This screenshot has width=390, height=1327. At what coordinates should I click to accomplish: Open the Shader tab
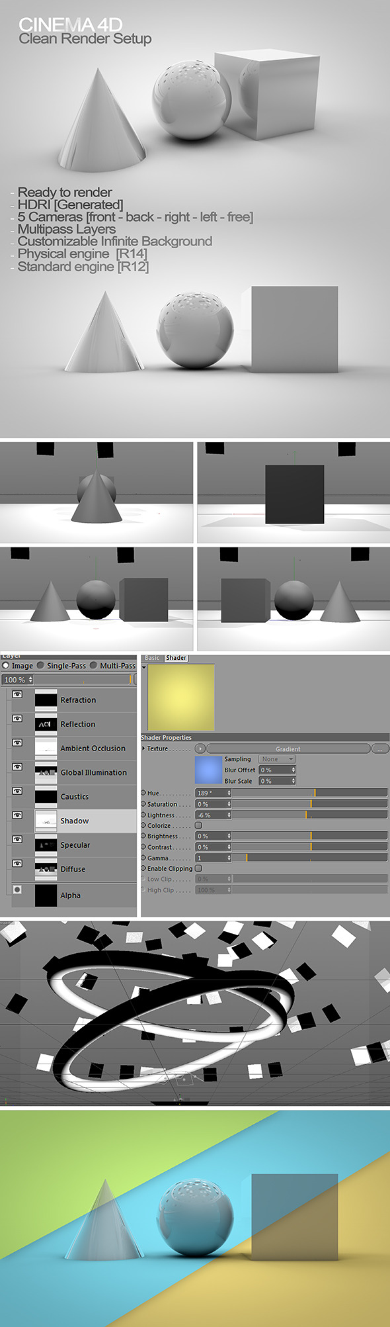click(x=176, y=658)
